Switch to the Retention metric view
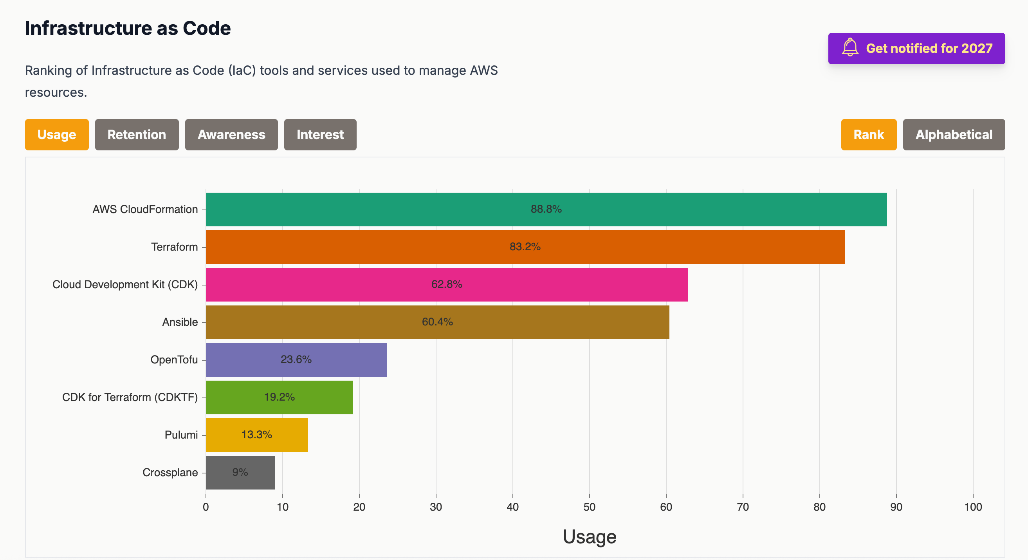 click(x=137, y=134)
